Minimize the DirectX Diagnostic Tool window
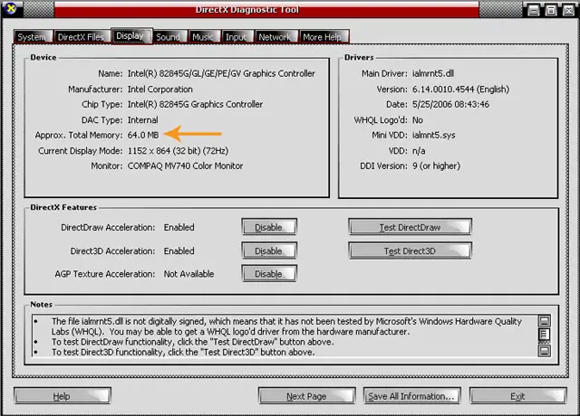 tap(534, 10)
